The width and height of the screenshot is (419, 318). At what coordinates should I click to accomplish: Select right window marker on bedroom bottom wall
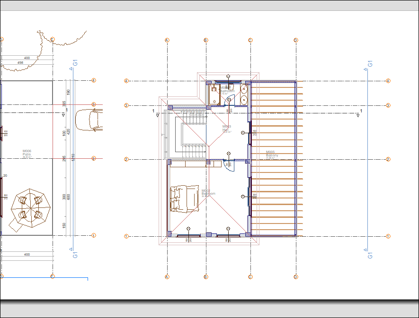(x=228, y=229)
